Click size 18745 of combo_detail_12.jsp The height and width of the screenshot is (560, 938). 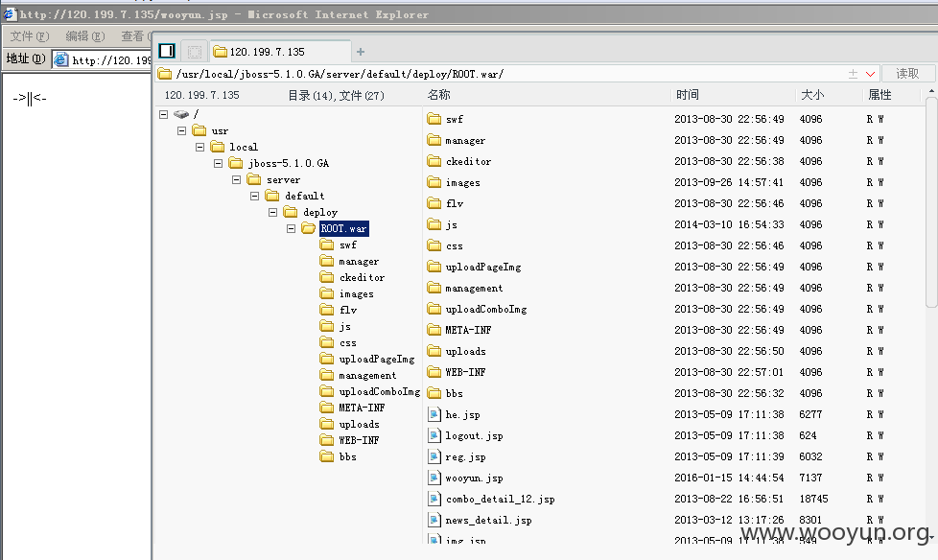pos(813,499)
